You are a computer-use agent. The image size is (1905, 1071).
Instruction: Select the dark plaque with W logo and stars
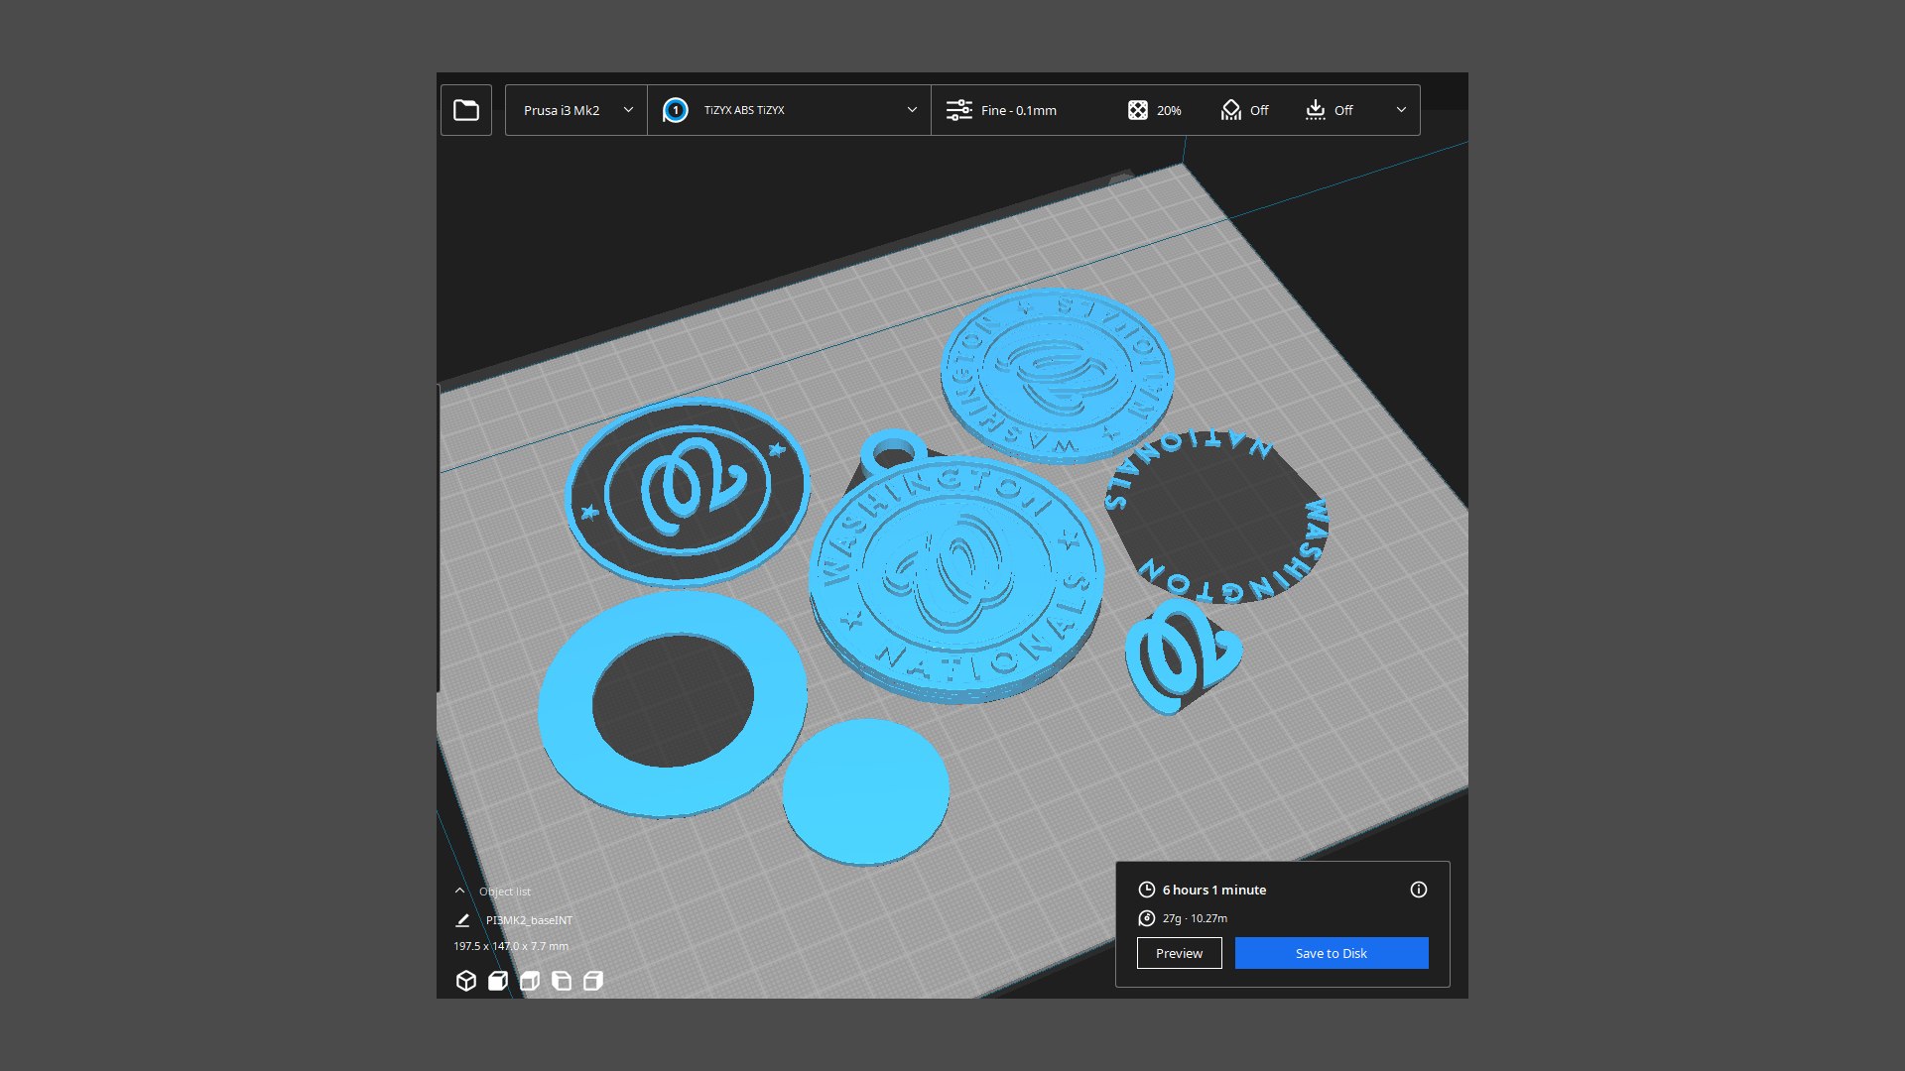click(x=688, y=492)
